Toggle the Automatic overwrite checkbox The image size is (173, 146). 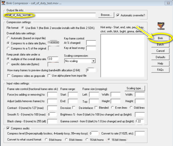[x=118, y=15]
